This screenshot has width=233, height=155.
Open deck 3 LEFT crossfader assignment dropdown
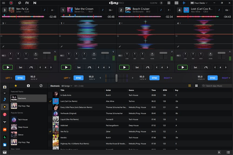(9, 78)
